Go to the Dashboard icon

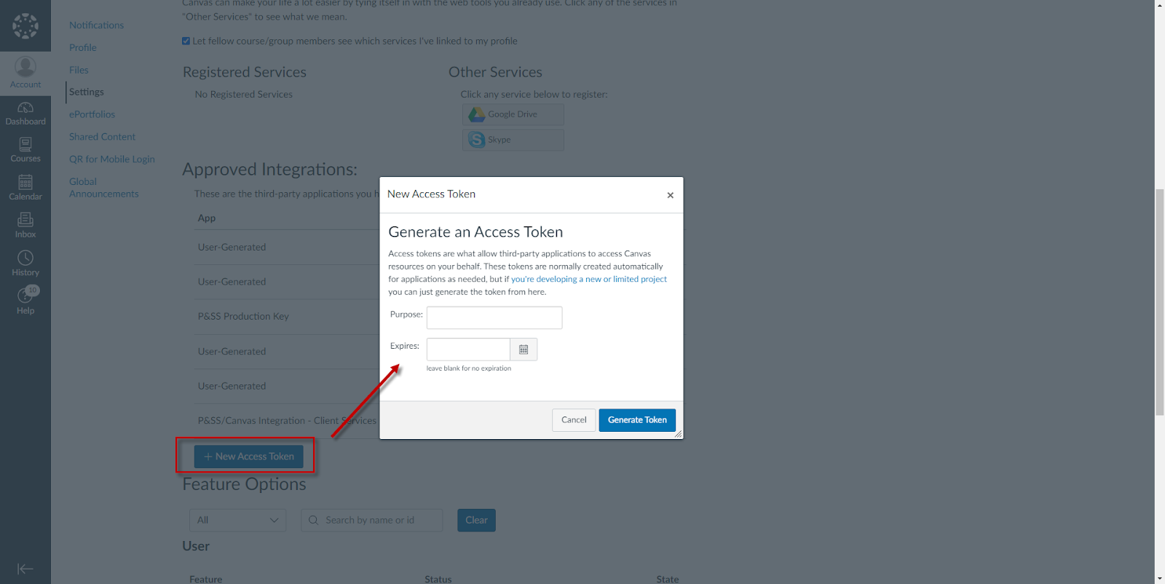25,113
